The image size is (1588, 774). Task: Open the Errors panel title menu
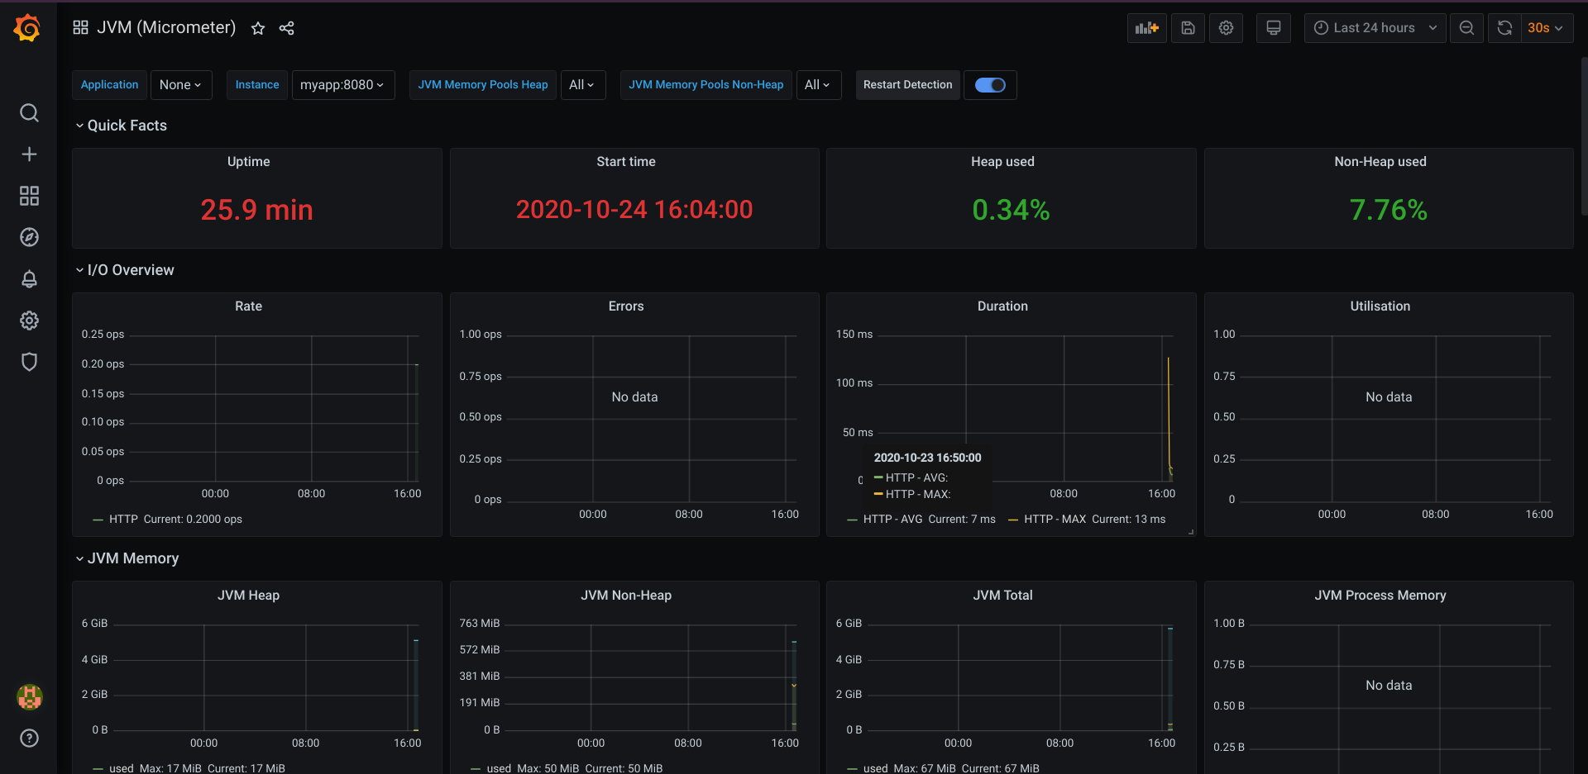pos(626,306)
